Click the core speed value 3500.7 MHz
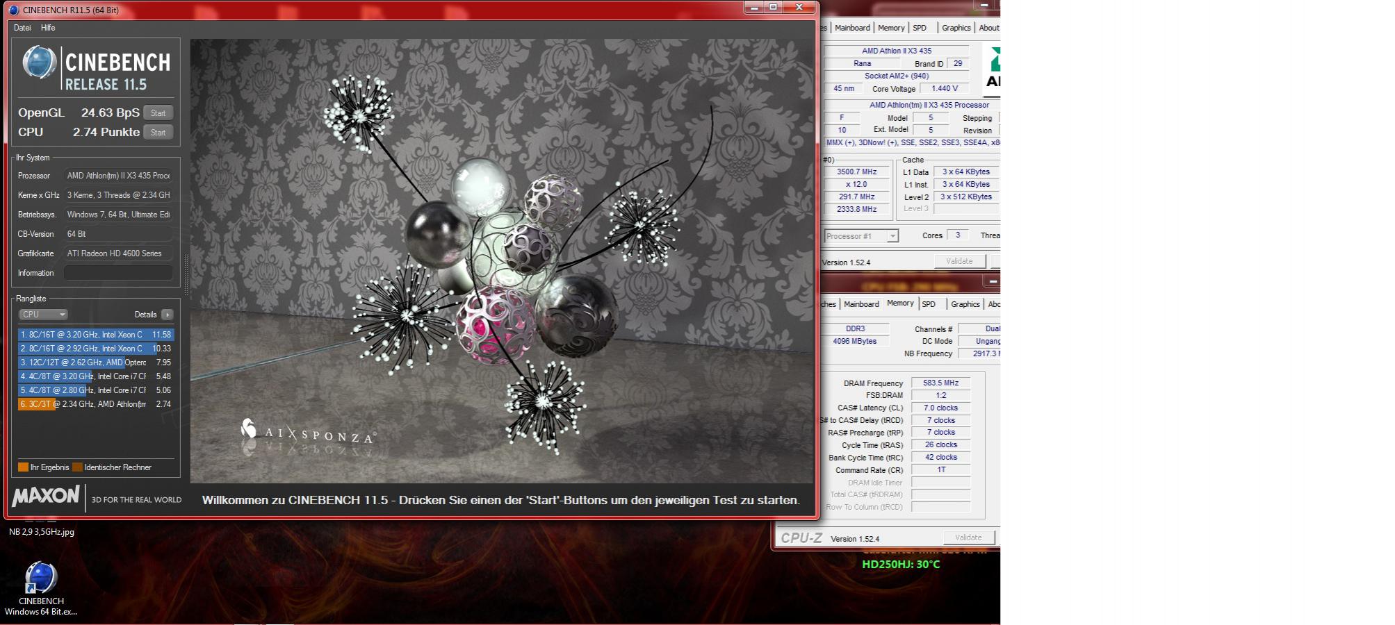This screenshot has width=1395, height=625. 856,172
